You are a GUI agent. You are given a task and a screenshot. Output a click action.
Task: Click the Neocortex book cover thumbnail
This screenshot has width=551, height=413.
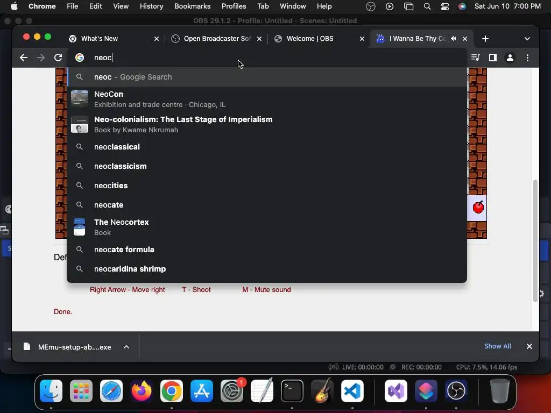click(80, 227)
